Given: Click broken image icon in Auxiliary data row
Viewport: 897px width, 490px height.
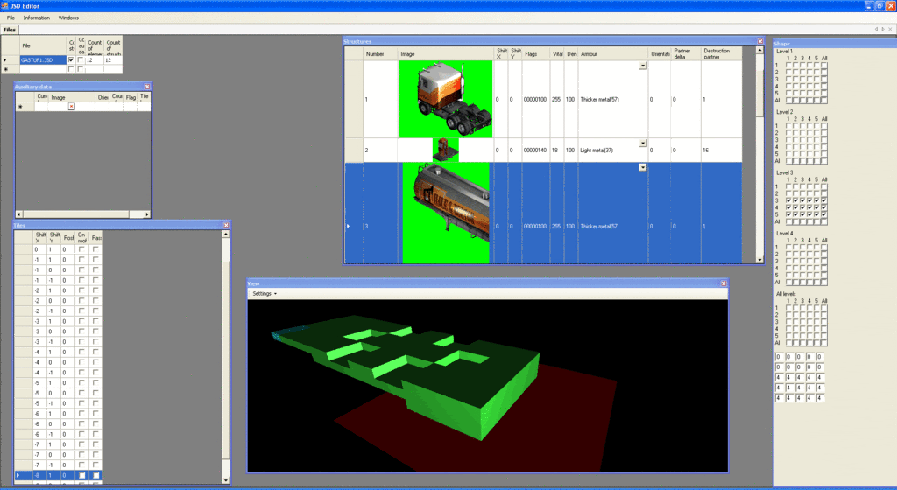Looking at the screenshot, I should (x=71, y=106).
